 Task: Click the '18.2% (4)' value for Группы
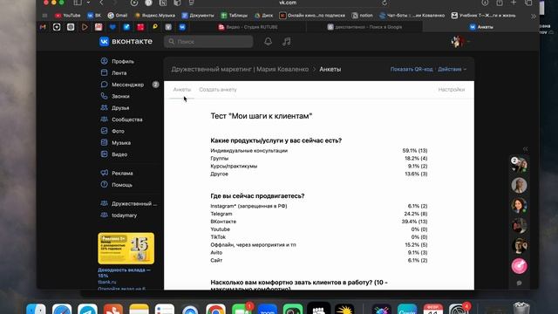point(416,159)
